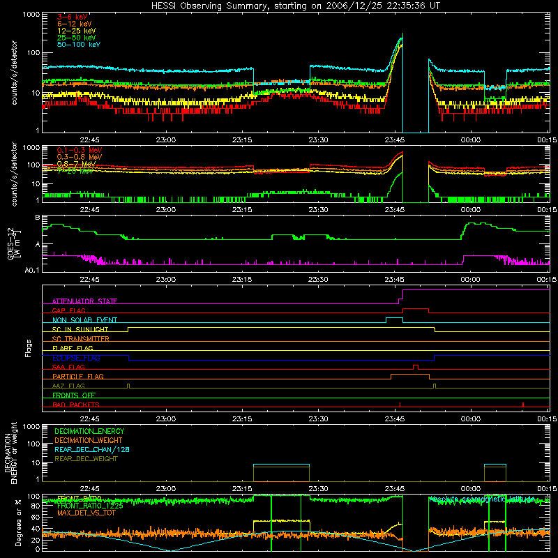Click the GOES-12 axis label
The width and height of the screenshot is (558, 558).
pos(13,243)
